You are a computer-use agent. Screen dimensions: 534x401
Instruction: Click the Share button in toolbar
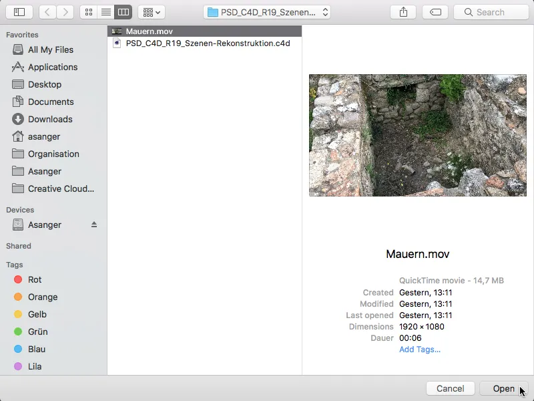[x=403, y=12]
